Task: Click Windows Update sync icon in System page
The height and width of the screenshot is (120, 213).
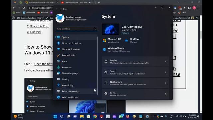Action: point(104,50)
